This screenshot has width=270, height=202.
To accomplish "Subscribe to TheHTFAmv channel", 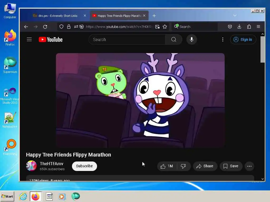I will [x=84, y=166].
